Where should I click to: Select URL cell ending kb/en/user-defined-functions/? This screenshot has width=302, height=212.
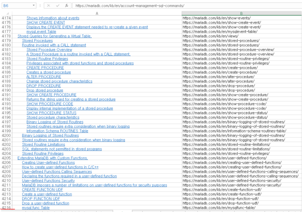tap(242, 158)
